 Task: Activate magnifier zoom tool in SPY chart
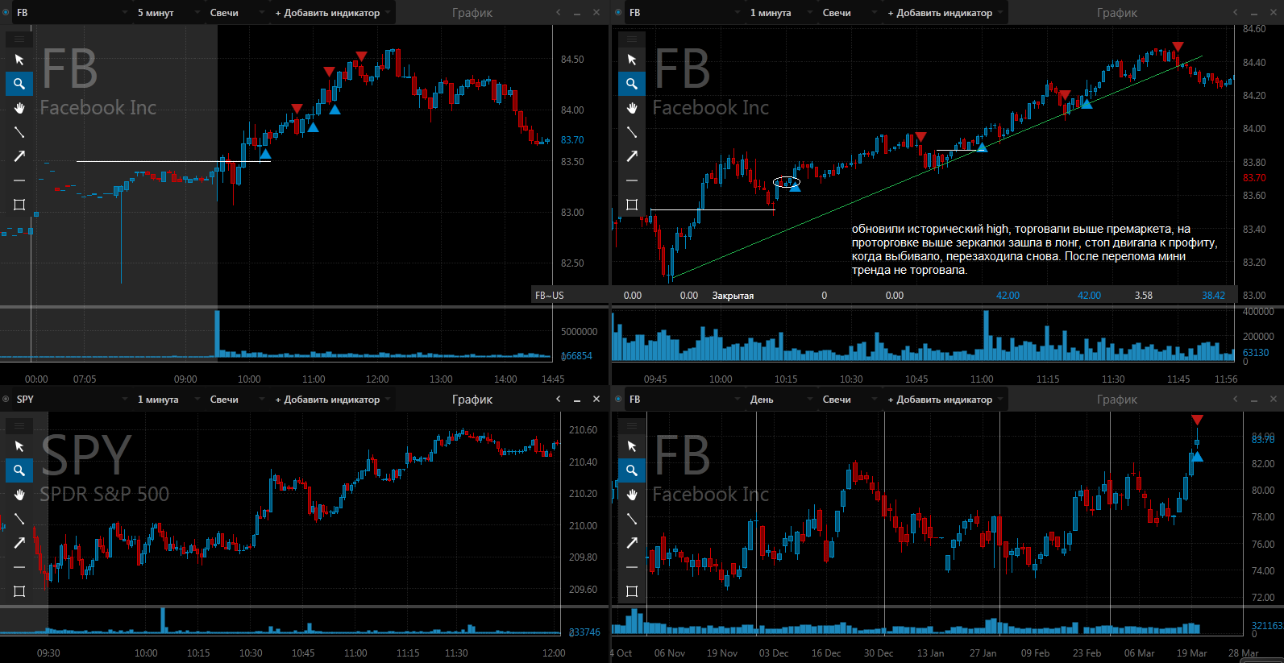pyautogui.click(x=19, y=470)
